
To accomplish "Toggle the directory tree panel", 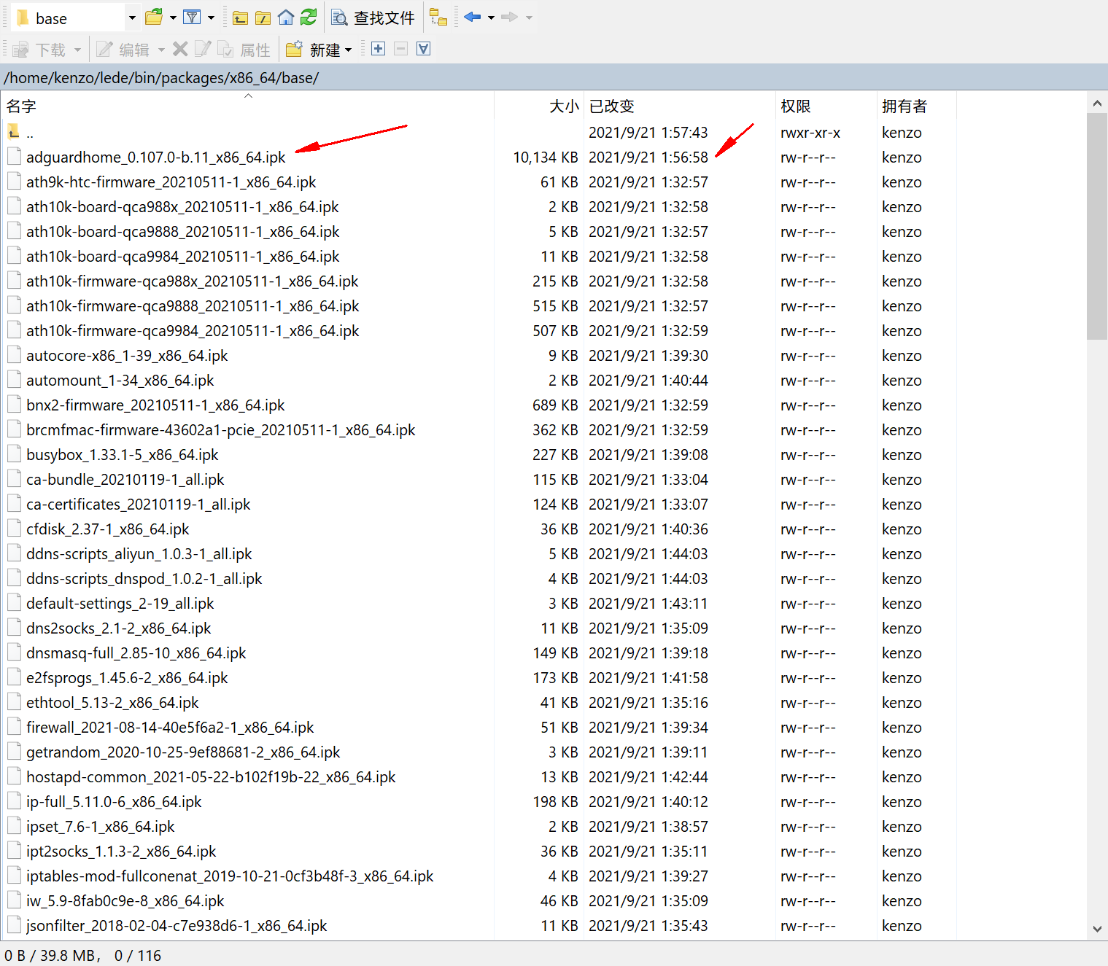I will tap(440, 17).
